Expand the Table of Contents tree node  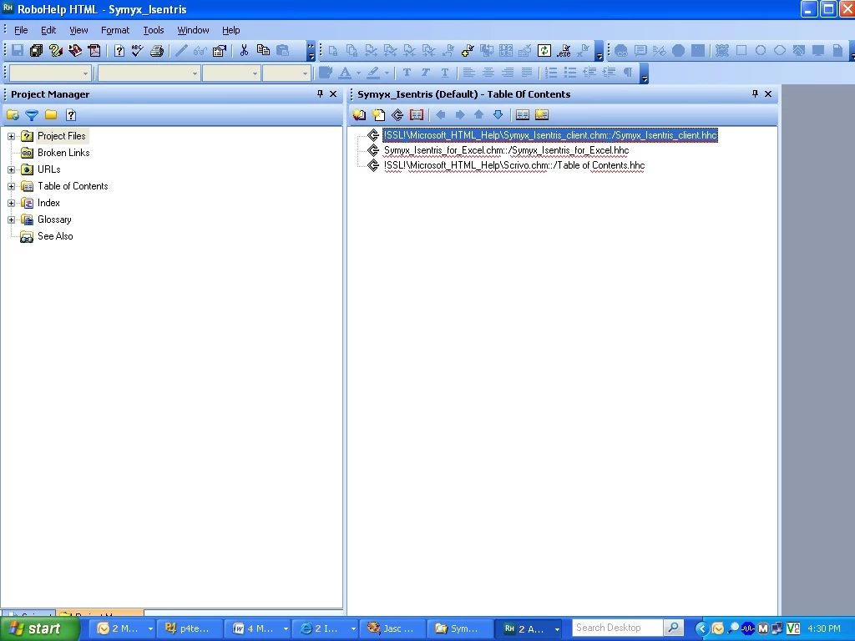click(x=11, y=186)
